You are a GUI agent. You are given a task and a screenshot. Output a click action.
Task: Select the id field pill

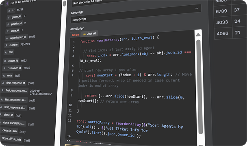(x=11, y=11)
